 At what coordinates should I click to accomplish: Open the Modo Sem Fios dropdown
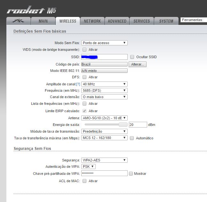[104, 43]
